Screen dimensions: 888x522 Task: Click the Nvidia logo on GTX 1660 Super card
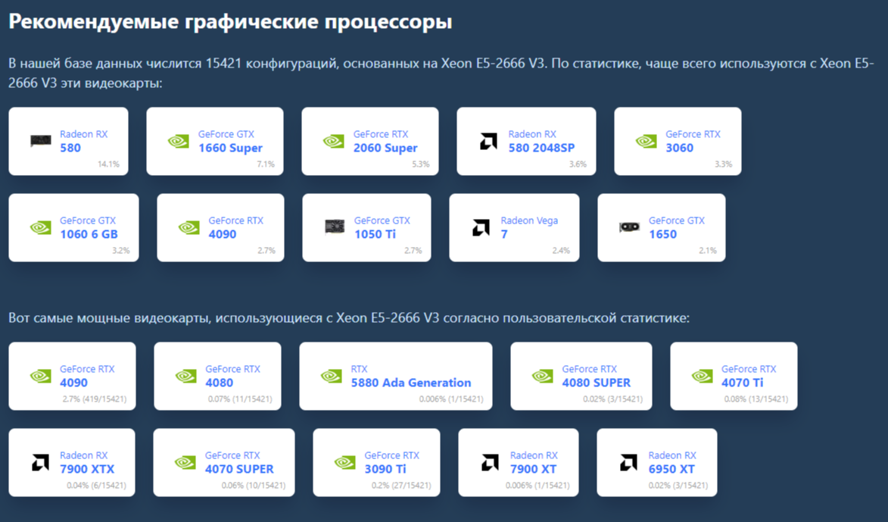pyautogui.click(x=179, y=141)
